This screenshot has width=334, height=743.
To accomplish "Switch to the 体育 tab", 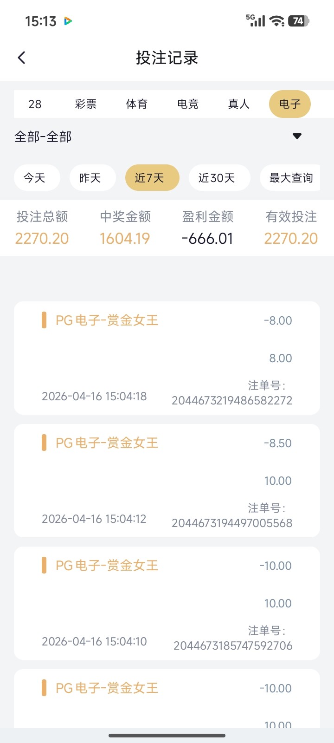I will point(137,104).
